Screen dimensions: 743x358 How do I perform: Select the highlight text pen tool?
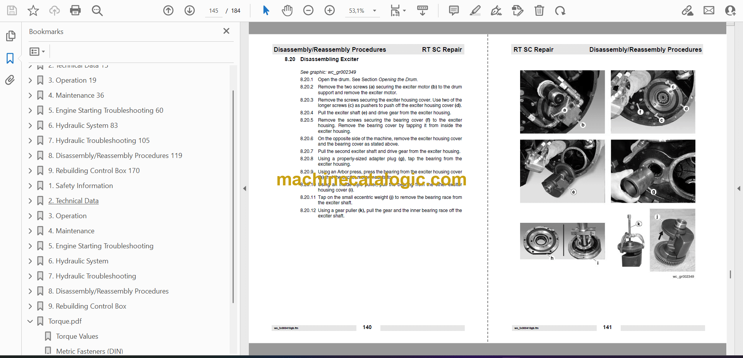pos(475,10)
